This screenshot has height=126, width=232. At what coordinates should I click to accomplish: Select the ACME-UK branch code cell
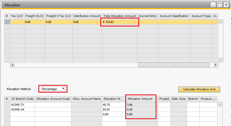click(23, 109)
